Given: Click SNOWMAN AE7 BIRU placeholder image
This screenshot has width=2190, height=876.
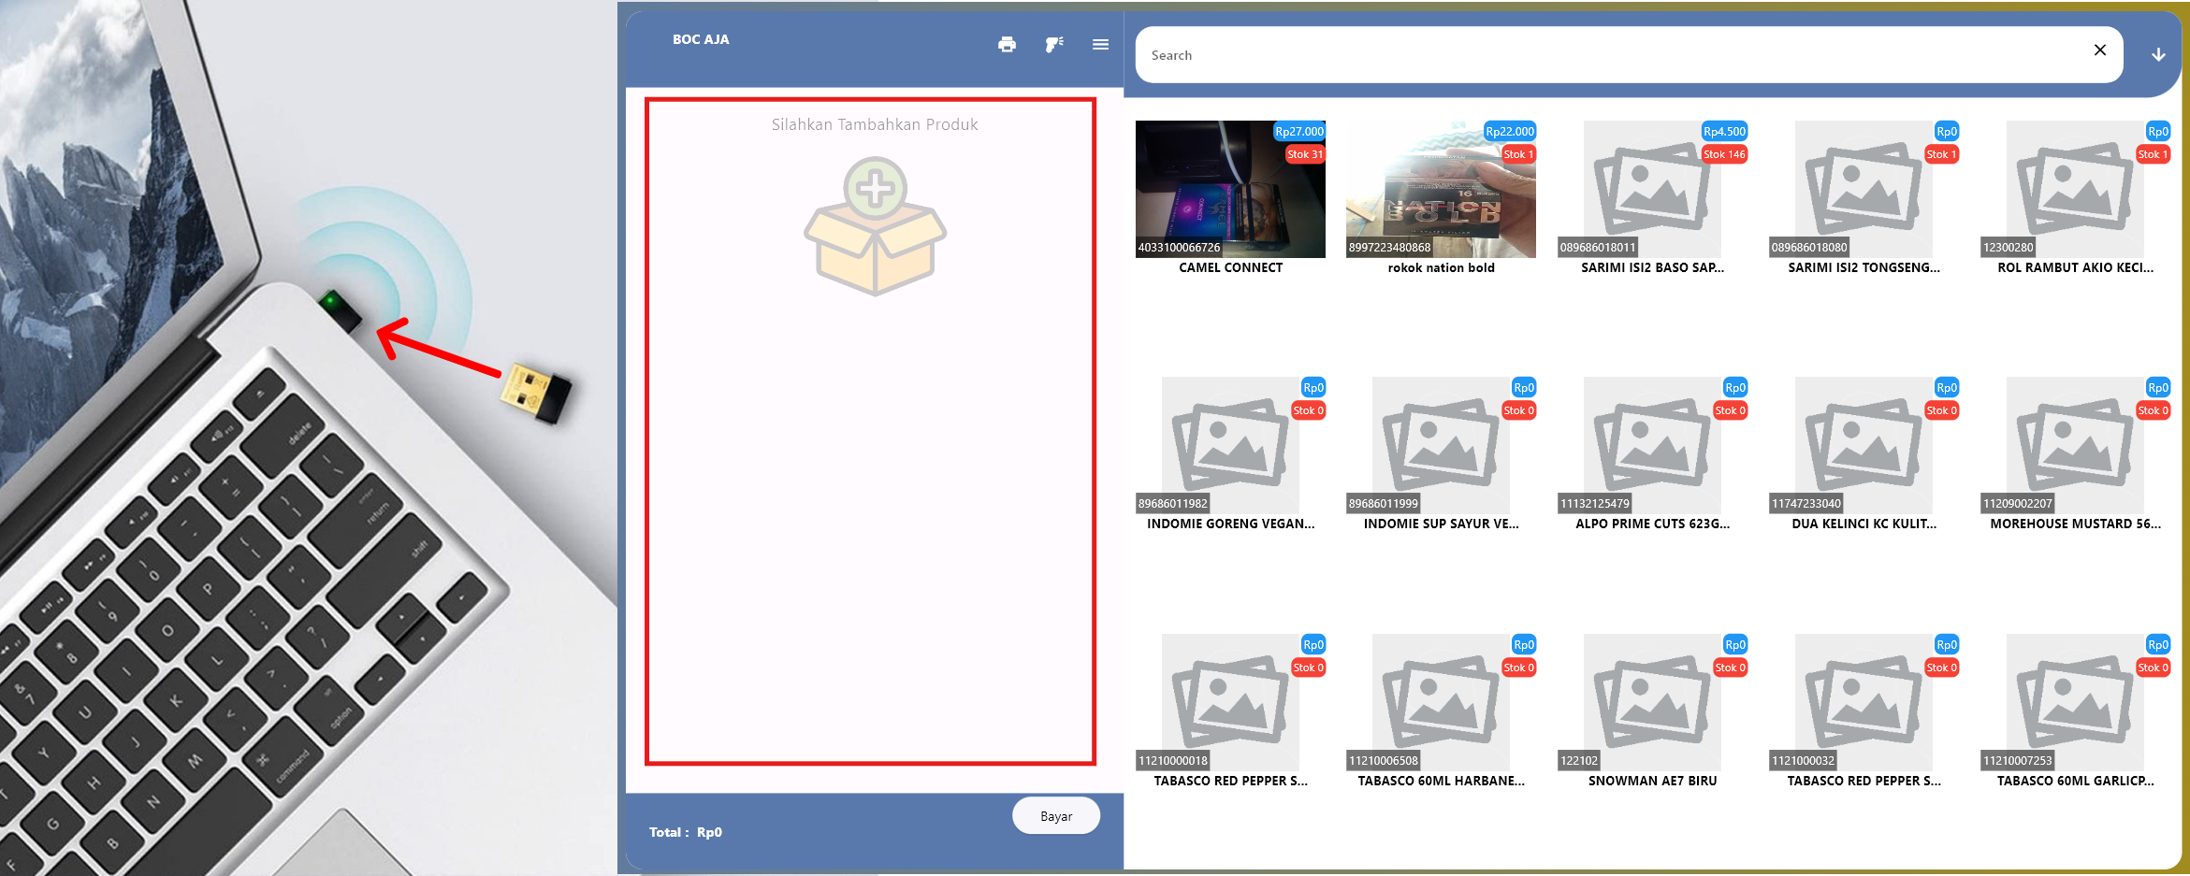Looking at the screenshot, I should coord(1652,702).
